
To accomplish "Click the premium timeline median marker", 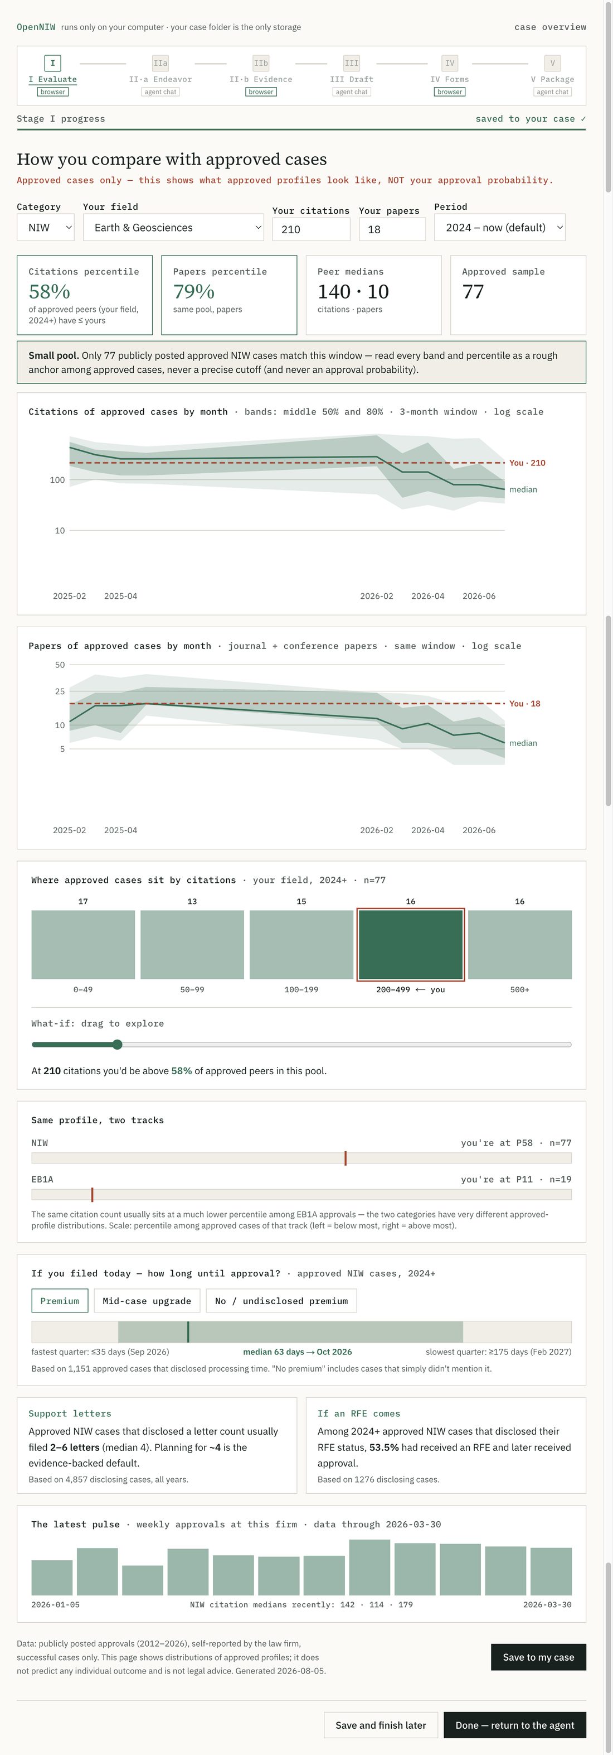I will click(188, 1332).
